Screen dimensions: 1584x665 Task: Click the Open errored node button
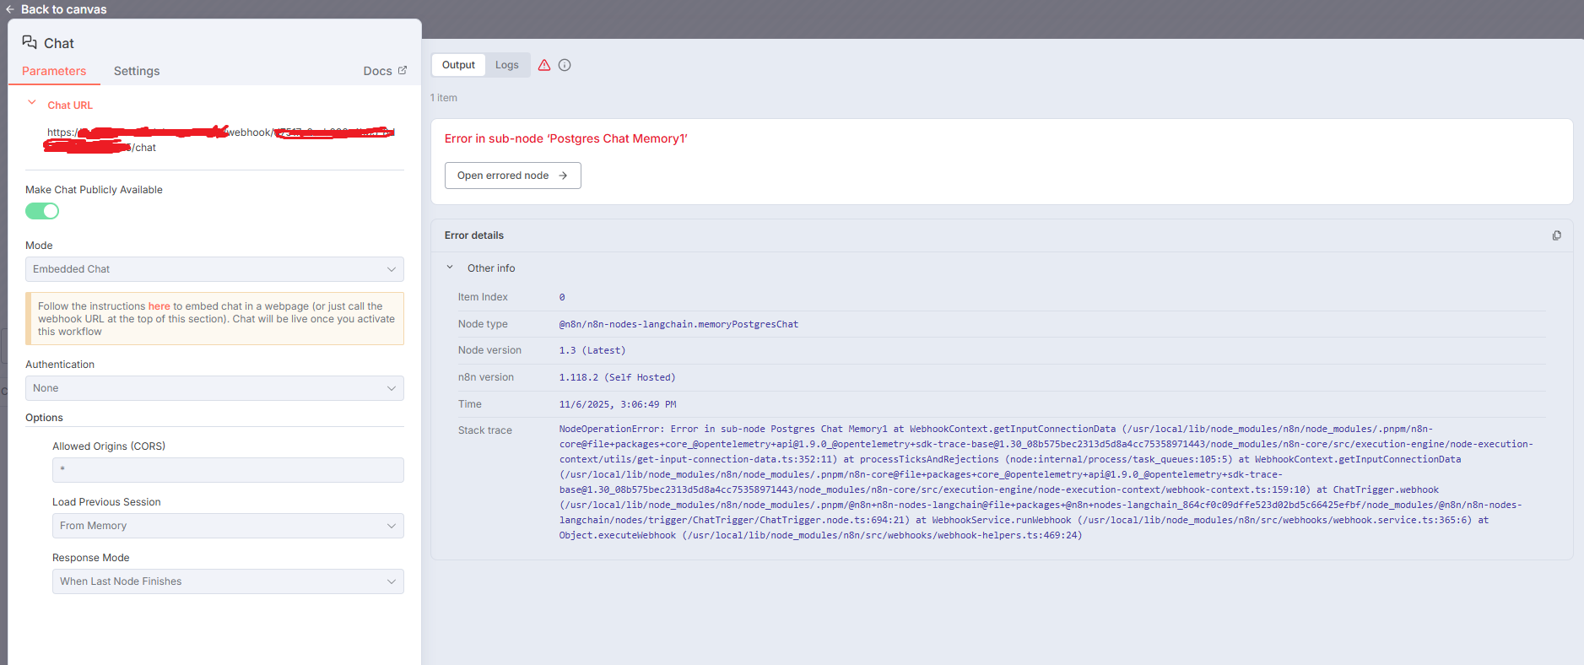coord(512,176)
